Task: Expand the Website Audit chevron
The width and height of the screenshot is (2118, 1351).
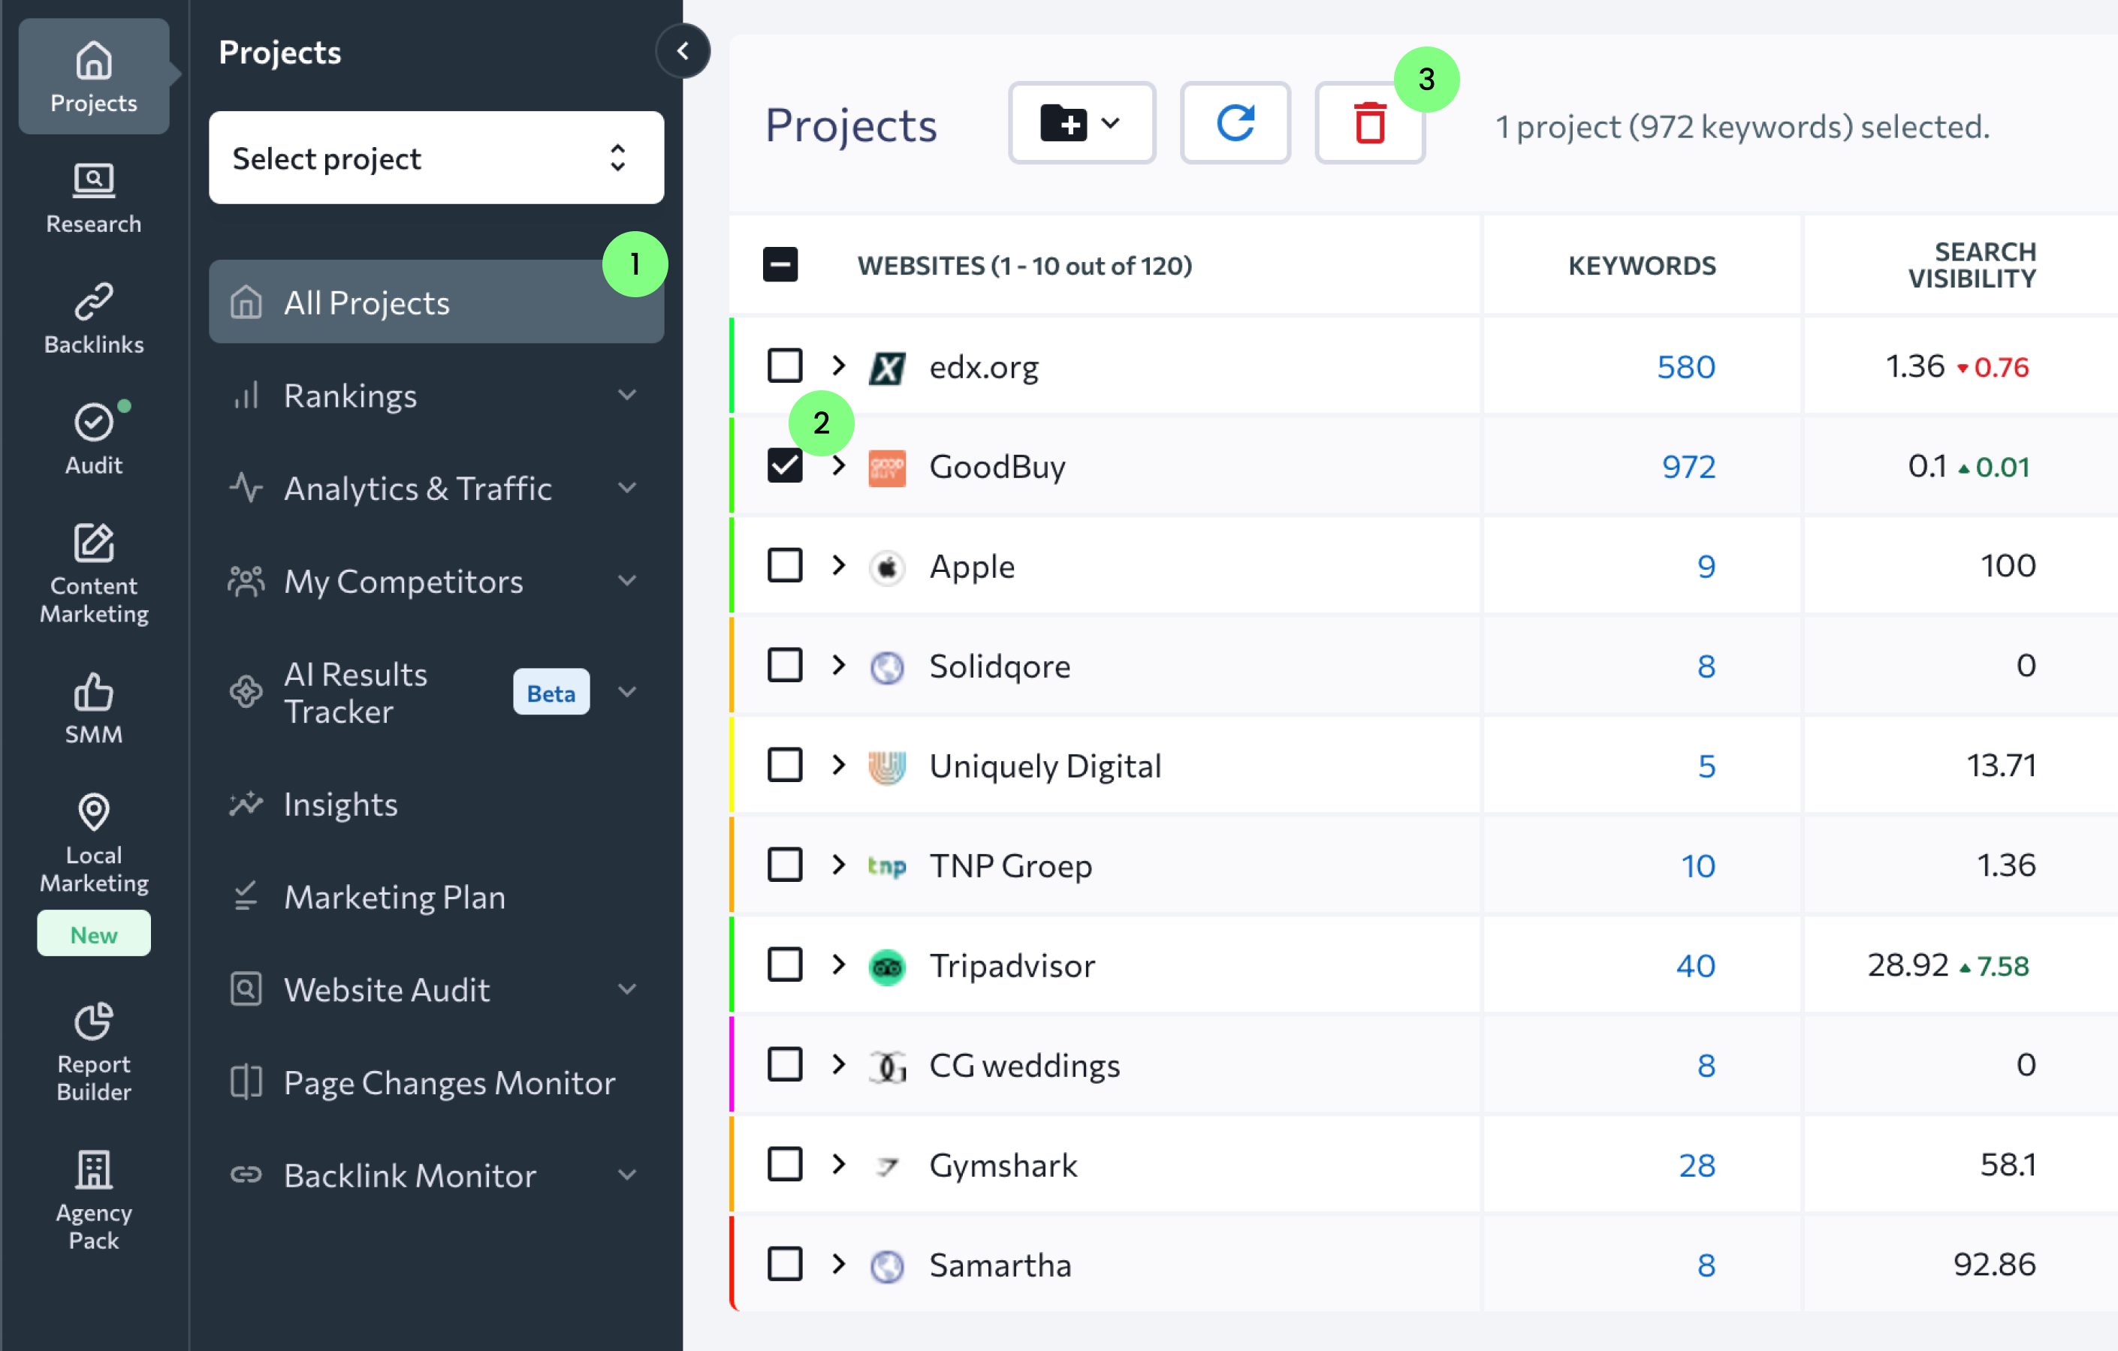Action: pyautogui.click(x=626, y=990)
